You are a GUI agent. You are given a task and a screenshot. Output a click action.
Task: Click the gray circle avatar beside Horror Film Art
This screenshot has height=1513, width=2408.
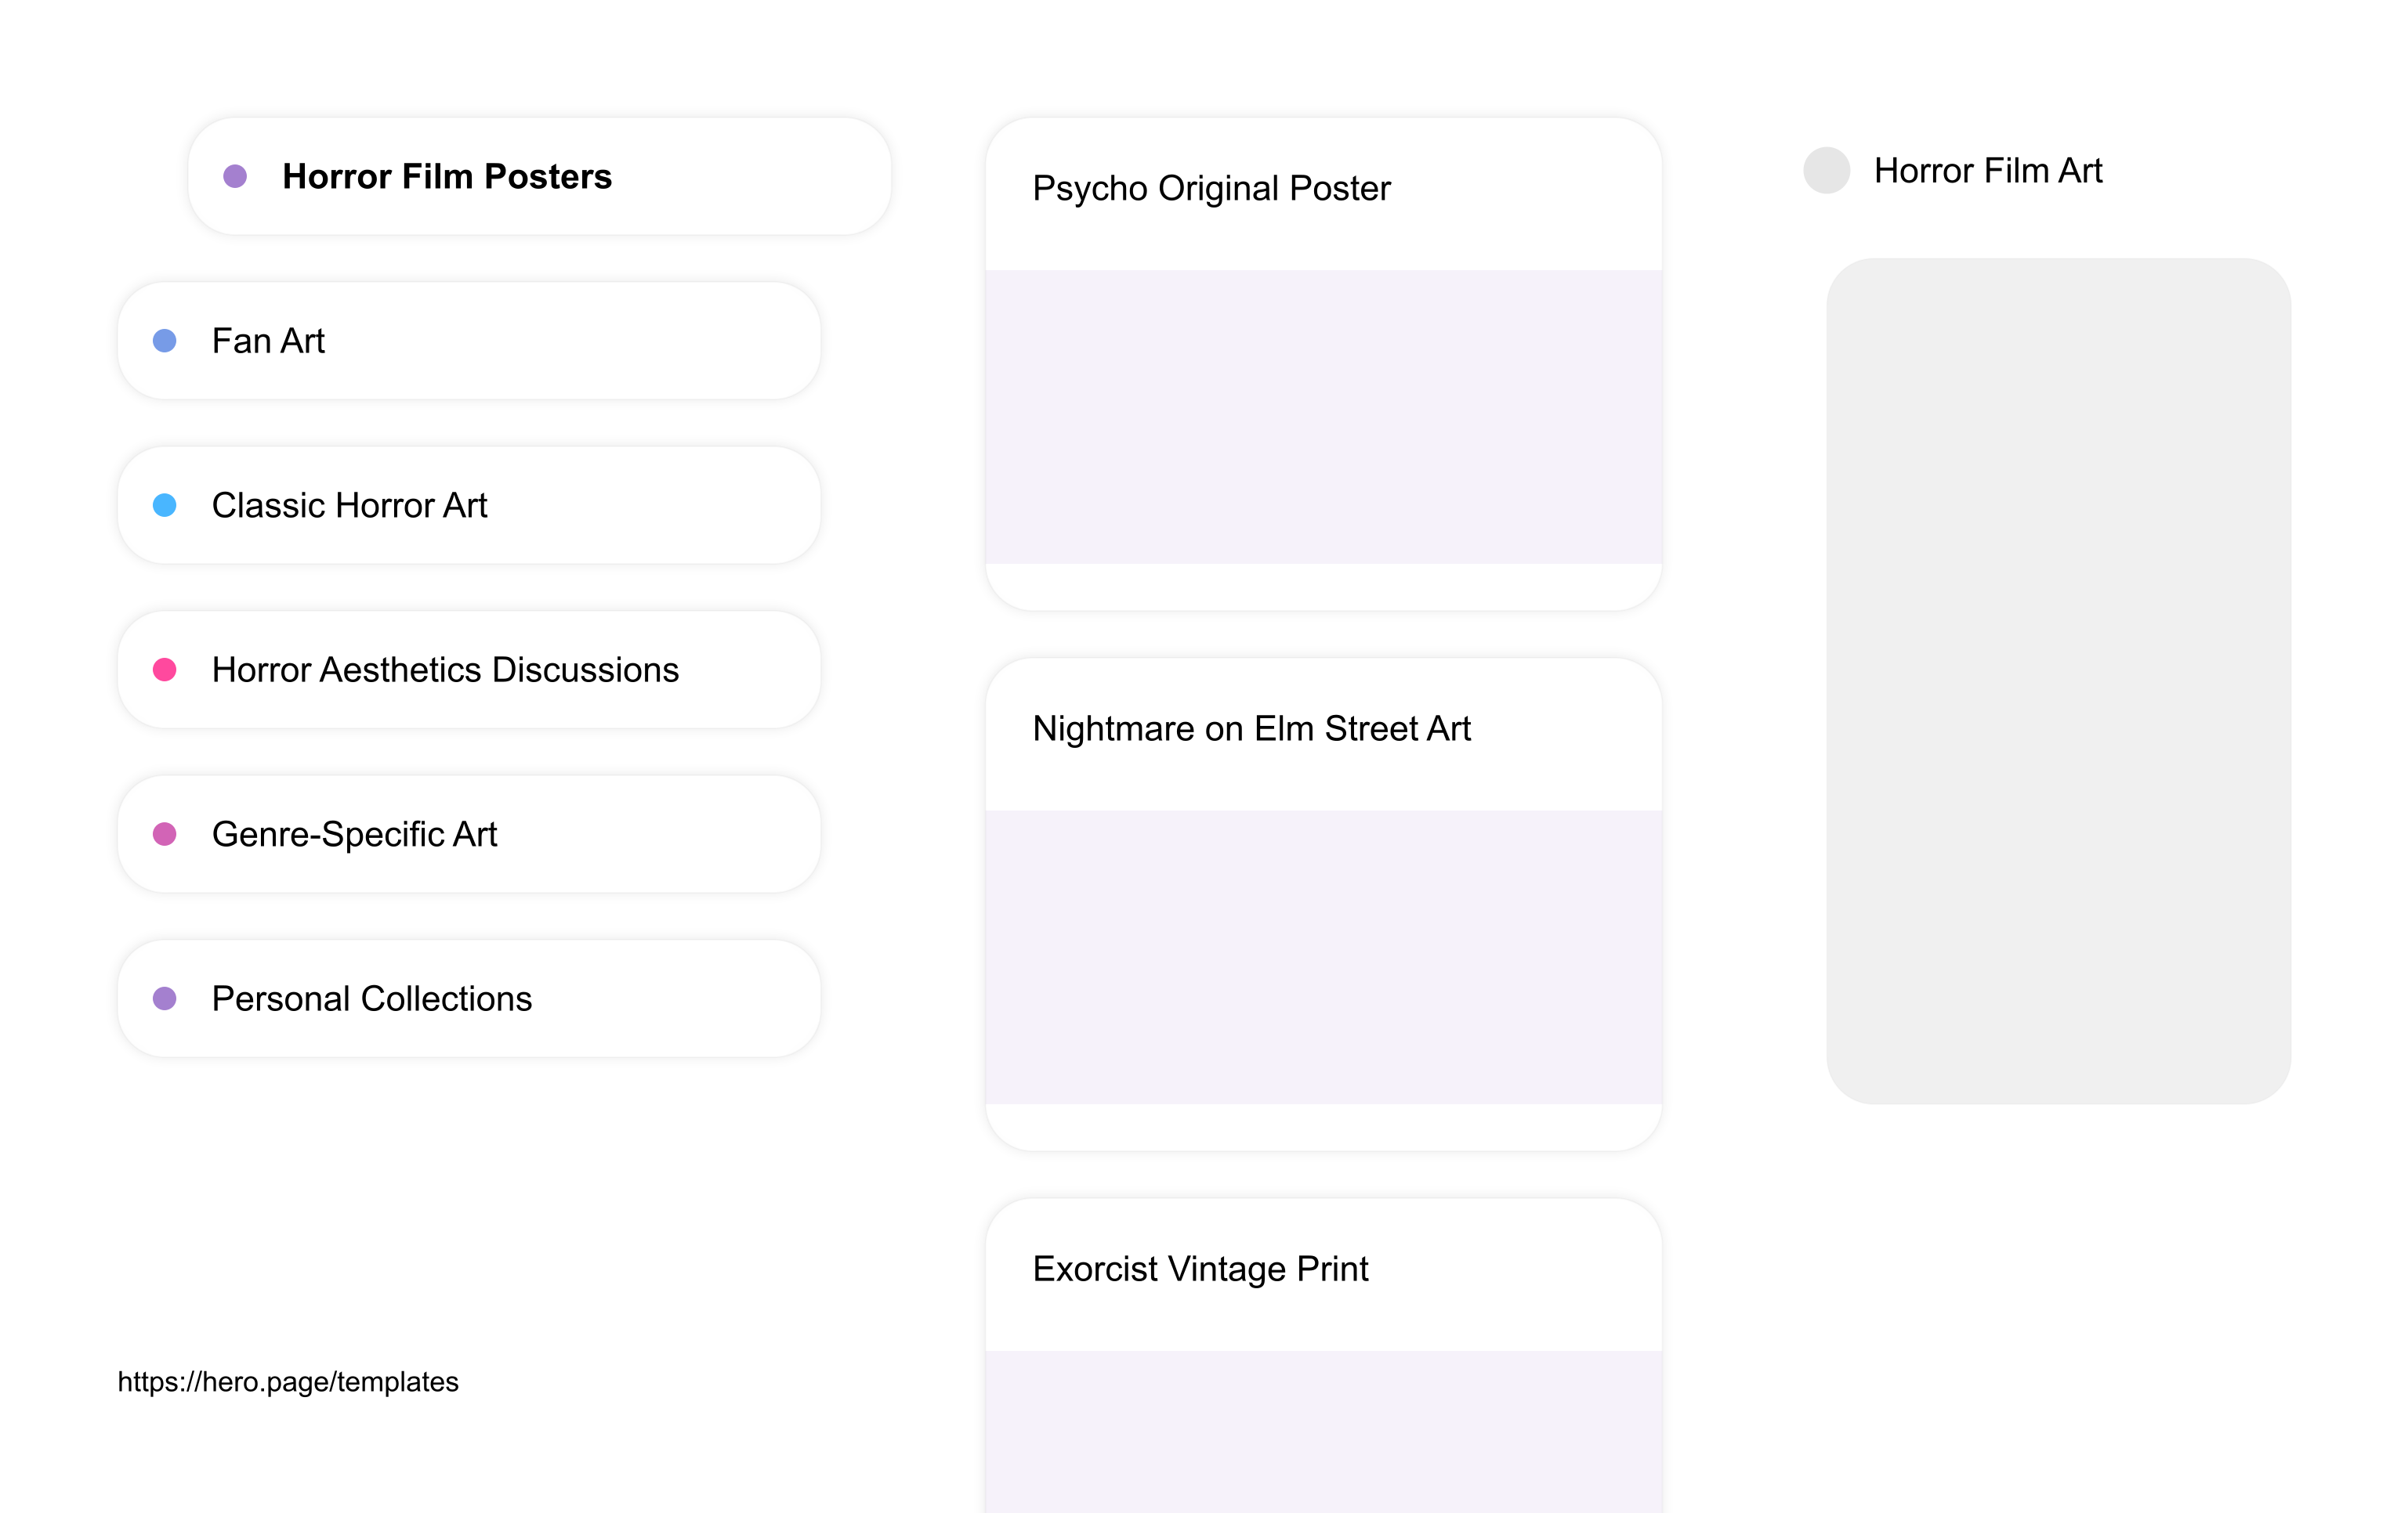point(1826,171)
